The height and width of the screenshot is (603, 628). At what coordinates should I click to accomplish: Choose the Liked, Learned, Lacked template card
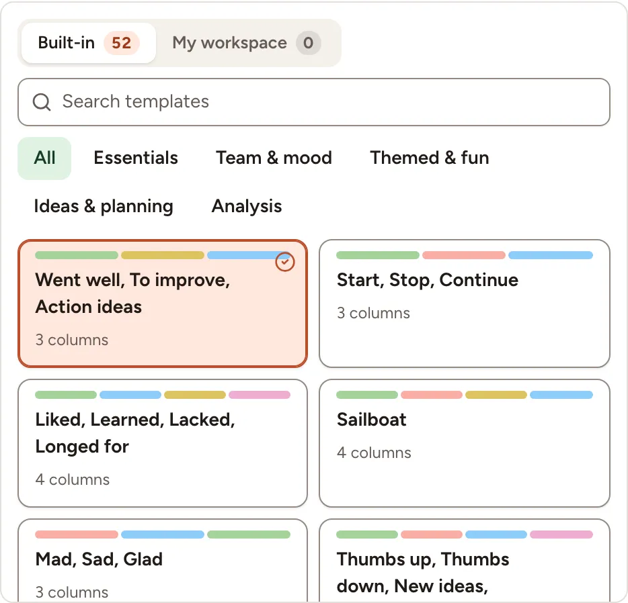point(163,443)
